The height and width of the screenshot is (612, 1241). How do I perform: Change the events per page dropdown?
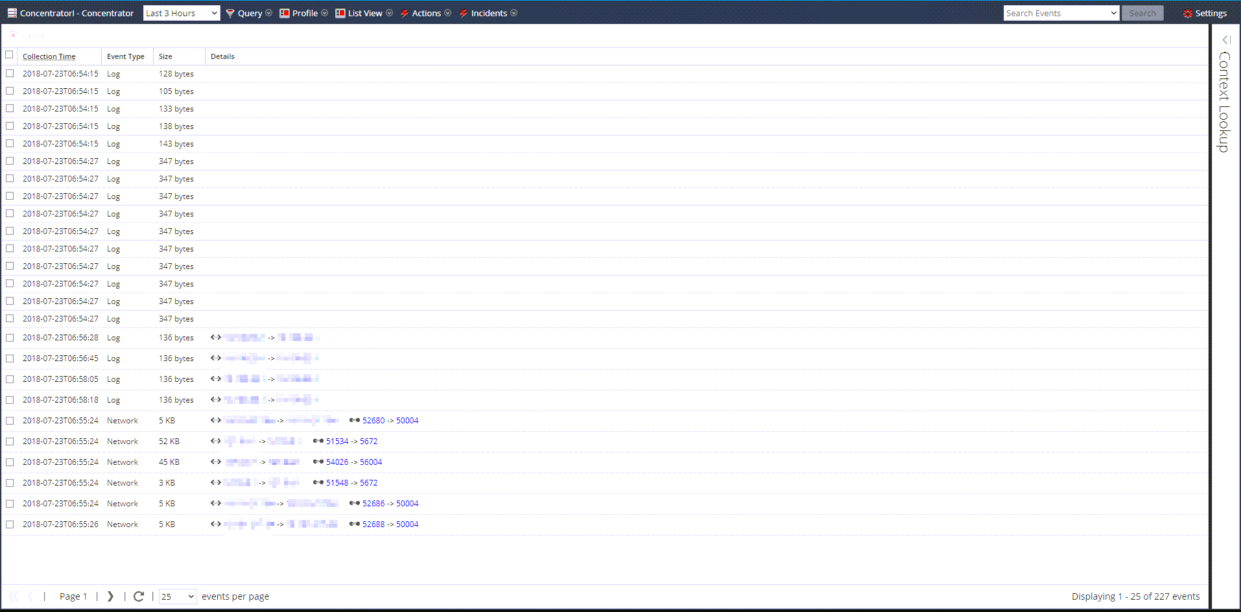click(x=176, y=596)
